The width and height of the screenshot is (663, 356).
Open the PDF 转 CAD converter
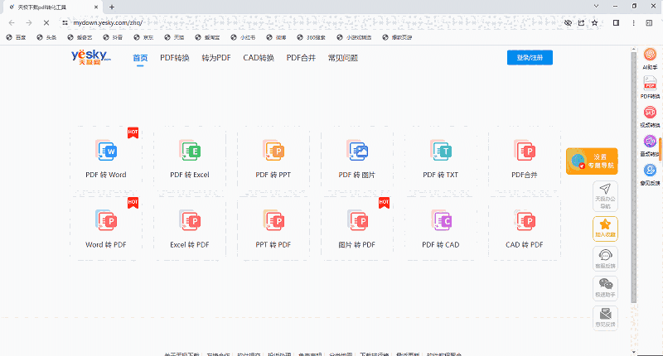click(441, 229)
